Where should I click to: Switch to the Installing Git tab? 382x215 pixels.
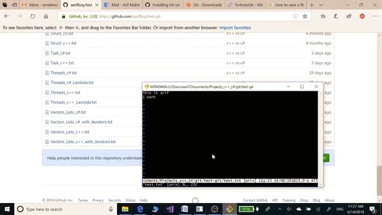pyautogui.click(x=163, y=5)
